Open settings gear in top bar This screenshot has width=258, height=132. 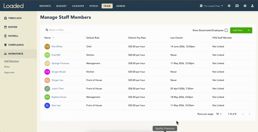[229, 6]
